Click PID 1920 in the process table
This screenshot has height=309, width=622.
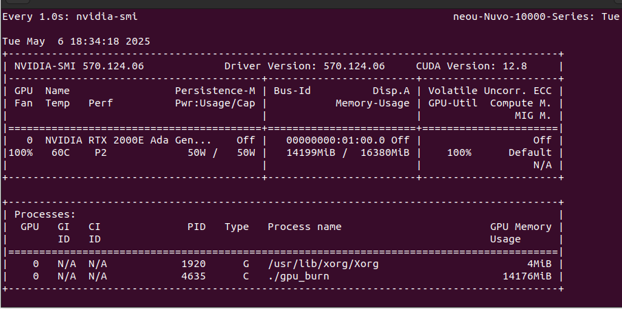coord(194,264)
